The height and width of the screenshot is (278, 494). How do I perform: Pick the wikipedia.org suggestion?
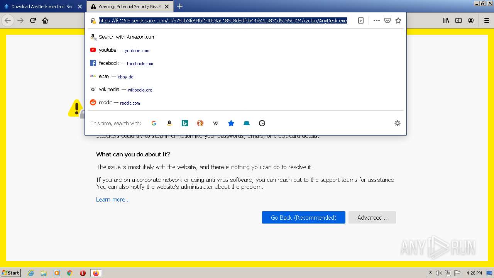coord(245,90)
